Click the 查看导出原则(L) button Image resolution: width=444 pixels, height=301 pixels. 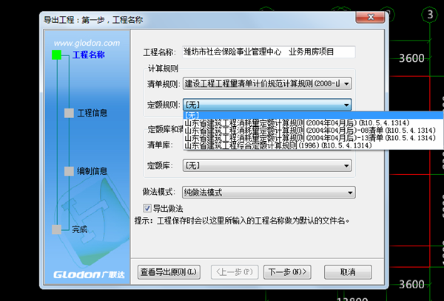point(169,272)
